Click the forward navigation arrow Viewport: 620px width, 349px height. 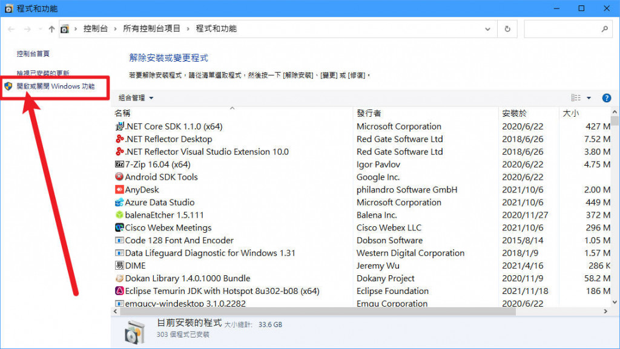pyautogui.click(x=27, y=29)
